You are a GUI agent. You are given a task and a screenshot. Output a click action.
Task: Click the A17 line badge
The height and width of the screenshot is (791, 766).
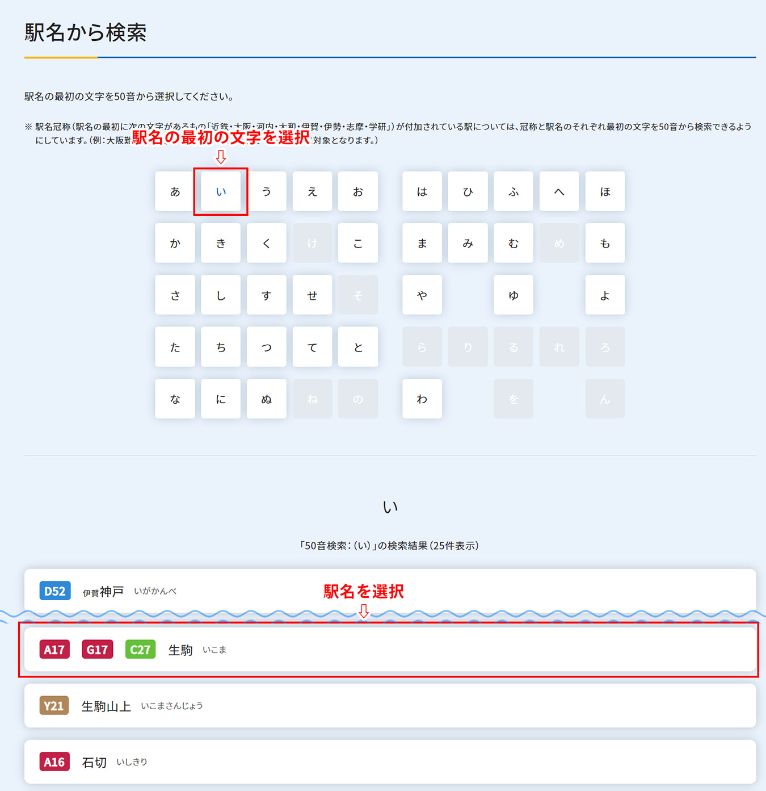pyautogui.click(x=54, y=650)
